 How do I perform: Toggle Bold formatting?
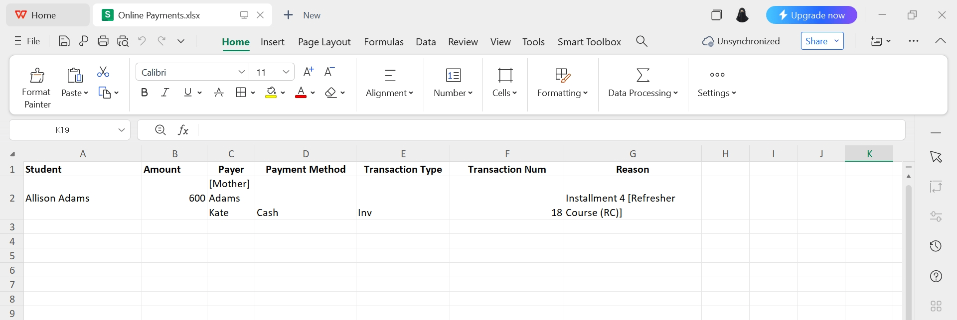point(145,93)
